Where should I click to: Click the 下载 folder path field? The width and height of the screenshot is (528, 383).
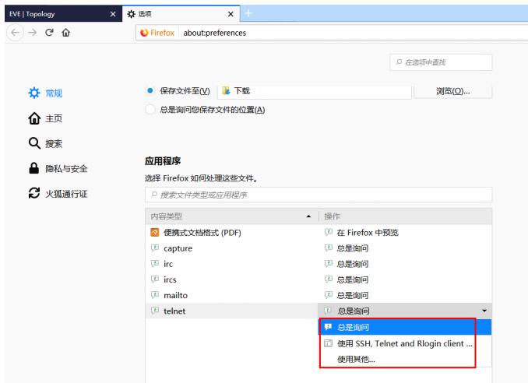click(315, 91)
